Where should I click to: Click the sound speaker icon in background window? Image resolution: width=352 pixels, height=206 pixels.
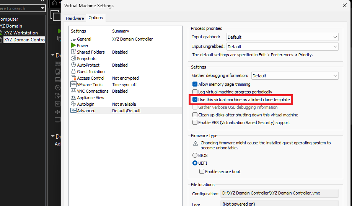(x=58, y=112)
